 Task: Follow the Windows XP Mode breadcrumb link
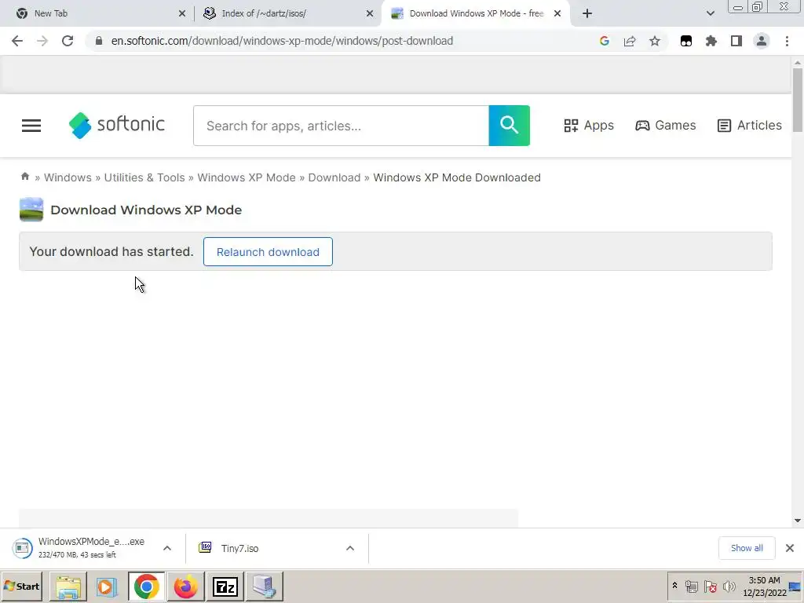coord(246,177)
